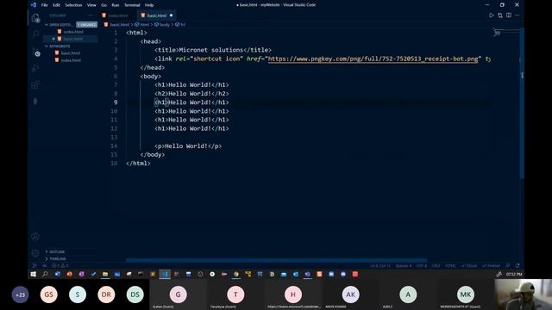Click the HTML file icon on the basic.html tab
Screen dimensions: 552x310
[x=142, y=15]
